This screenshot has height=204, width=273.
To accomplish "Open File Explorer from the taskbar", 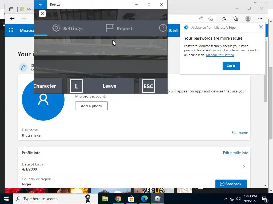I will click(105, 199).
